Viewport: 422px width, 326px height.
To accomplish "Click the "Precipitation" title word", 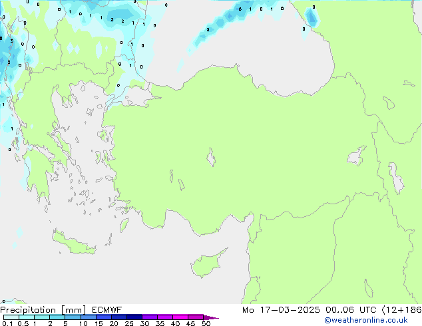I will click(x=28, y=310).
